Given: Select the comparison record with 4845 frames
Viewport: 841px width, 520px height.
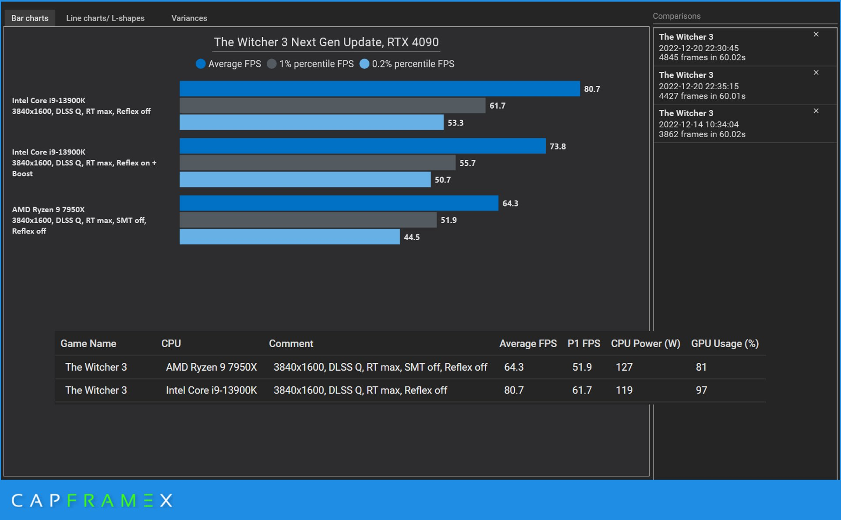Looking at the screenshot, I should click(x=745, y=47).
